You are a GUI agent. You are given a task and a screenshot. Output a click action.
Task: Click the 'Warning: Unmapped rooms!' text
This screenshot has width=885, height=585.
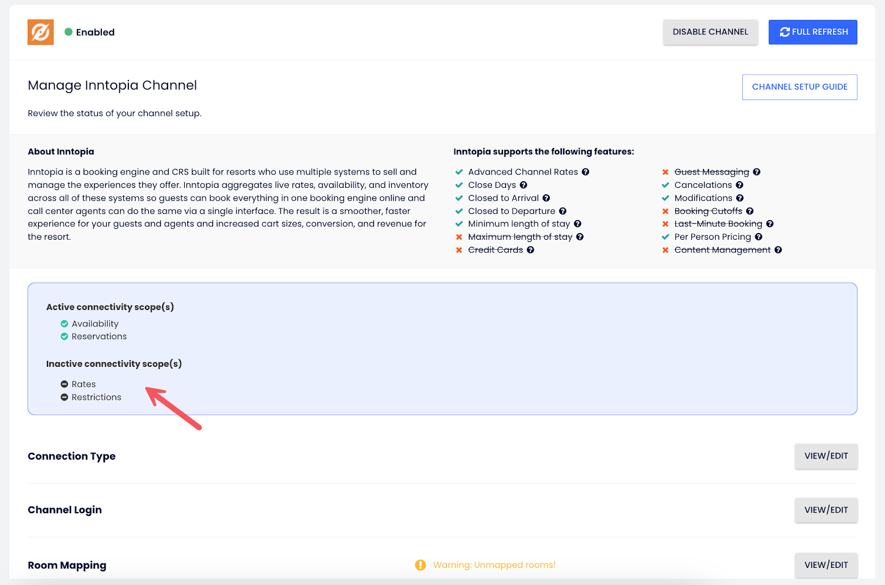pyautogui.click(x=494, y=565)
